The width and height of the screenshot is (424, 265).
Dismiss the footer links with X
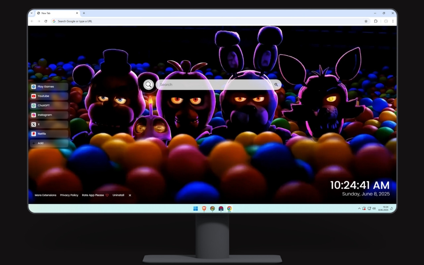[130, 195]
